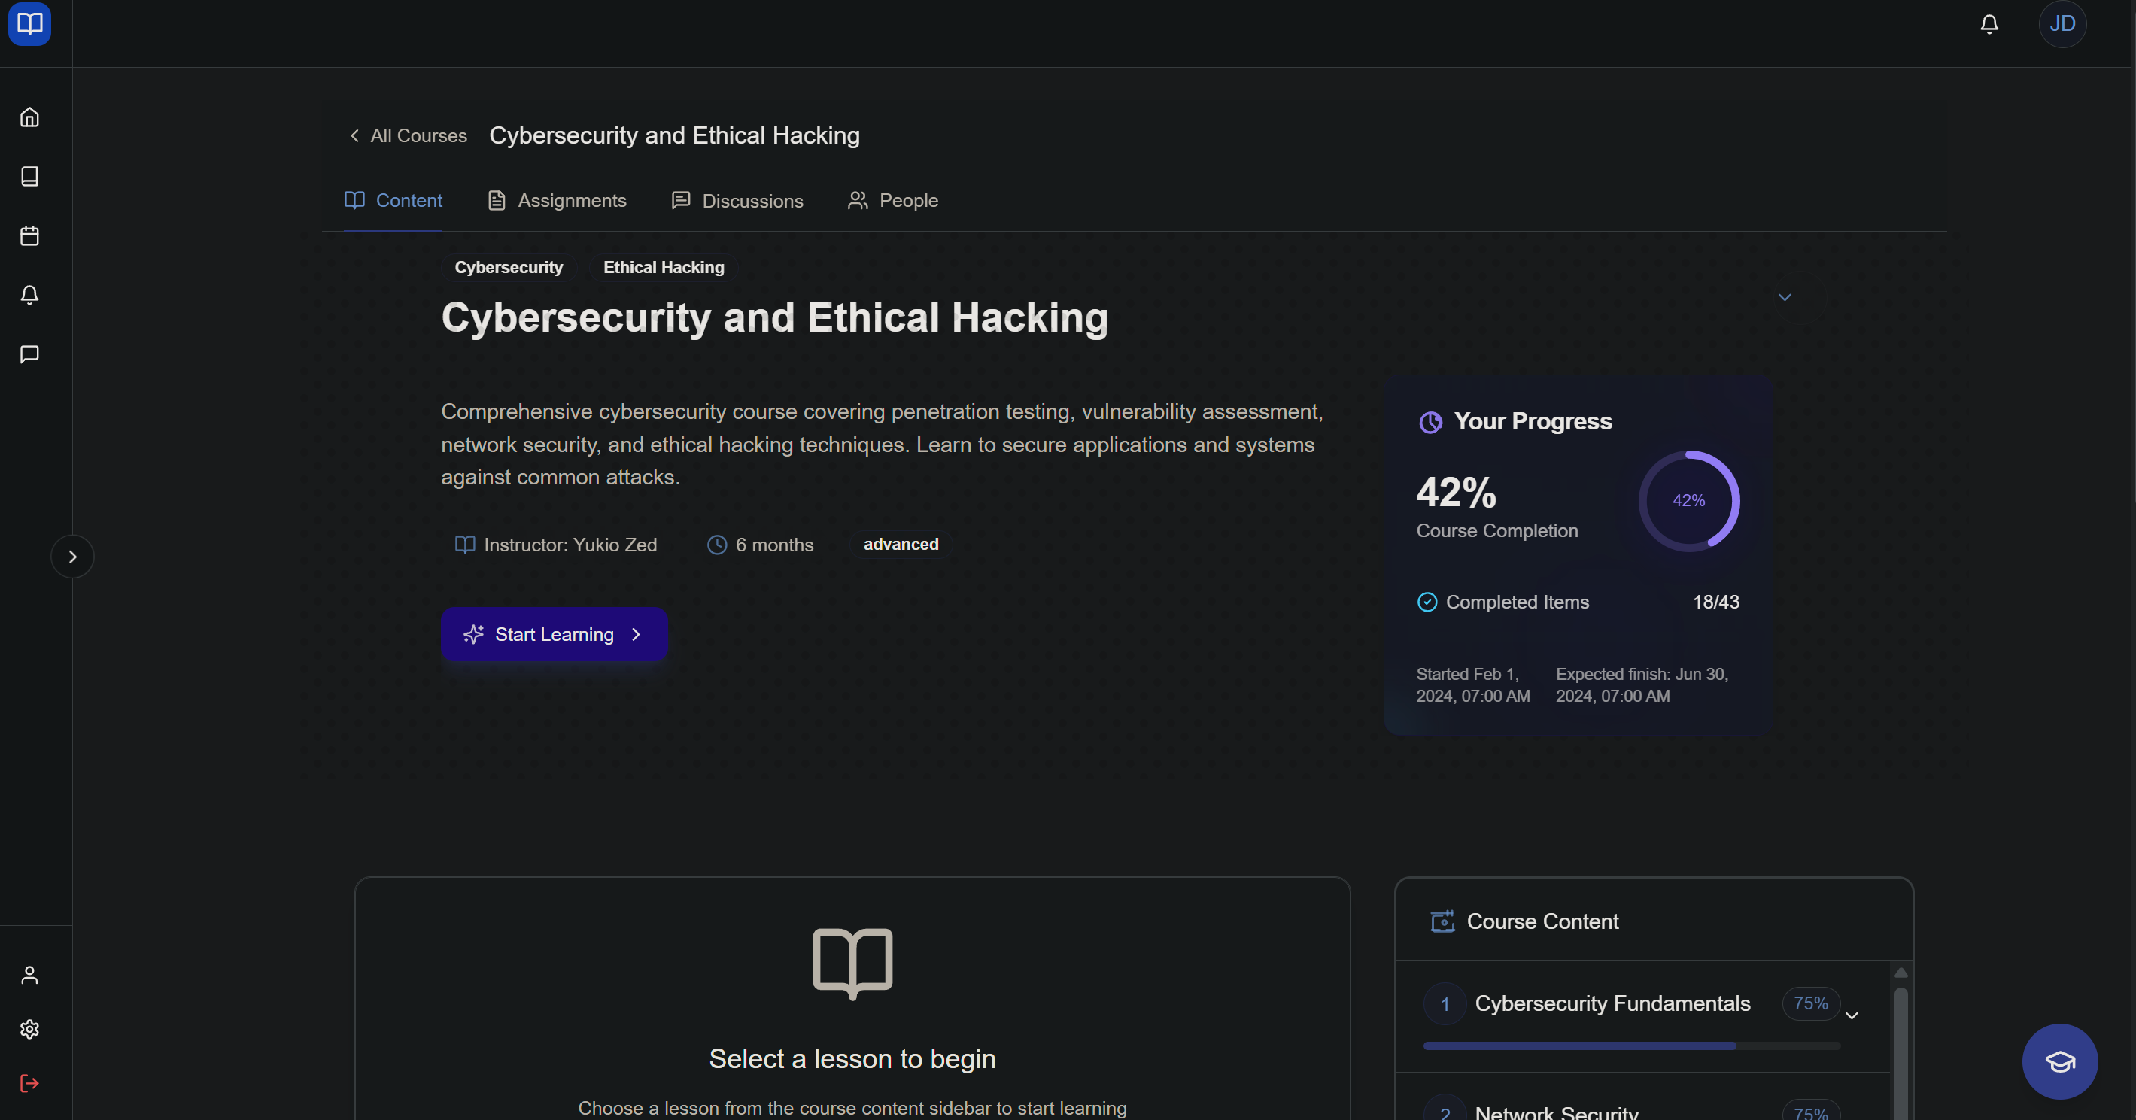Screen dimensions: 2136x1120
Task: Open the profile user icon in sidebar
Action: (x=30, y=975)
